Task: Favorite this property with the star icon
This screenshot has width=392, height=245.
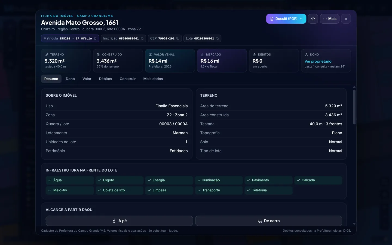Action: tap(313, 19)
